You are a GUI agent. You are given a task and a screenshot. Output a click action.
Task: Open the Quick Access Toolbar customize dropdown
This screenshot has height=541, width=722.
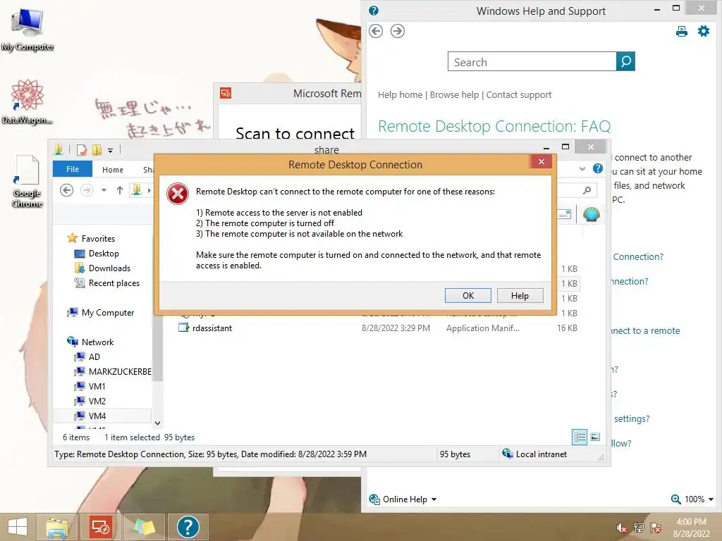click(110, 150)
